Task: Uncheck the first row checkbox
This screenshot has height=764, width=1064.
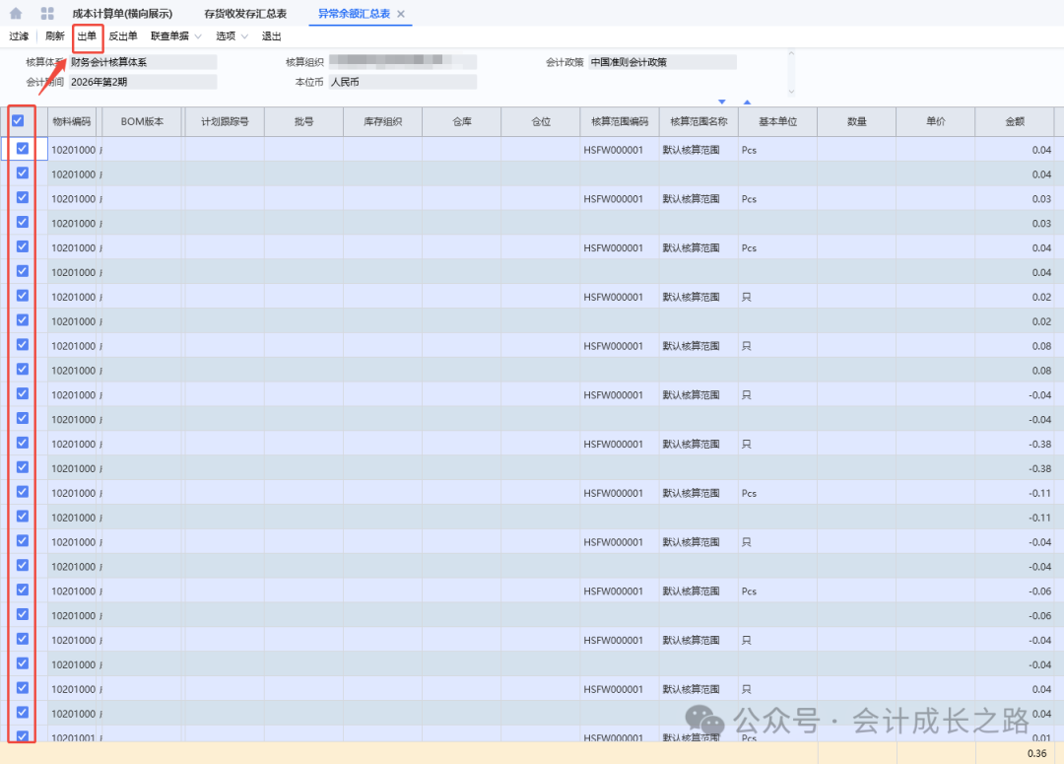Action: [22, 149]
